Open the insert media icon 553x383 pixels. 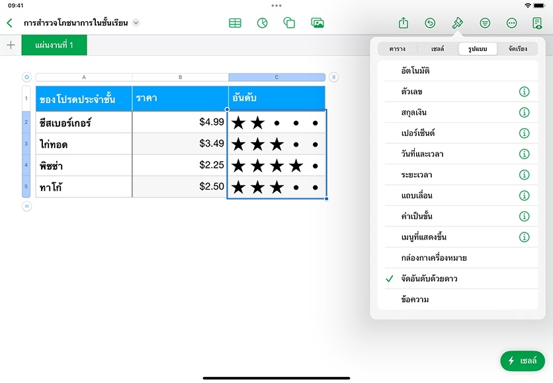(x=318, y=23)
